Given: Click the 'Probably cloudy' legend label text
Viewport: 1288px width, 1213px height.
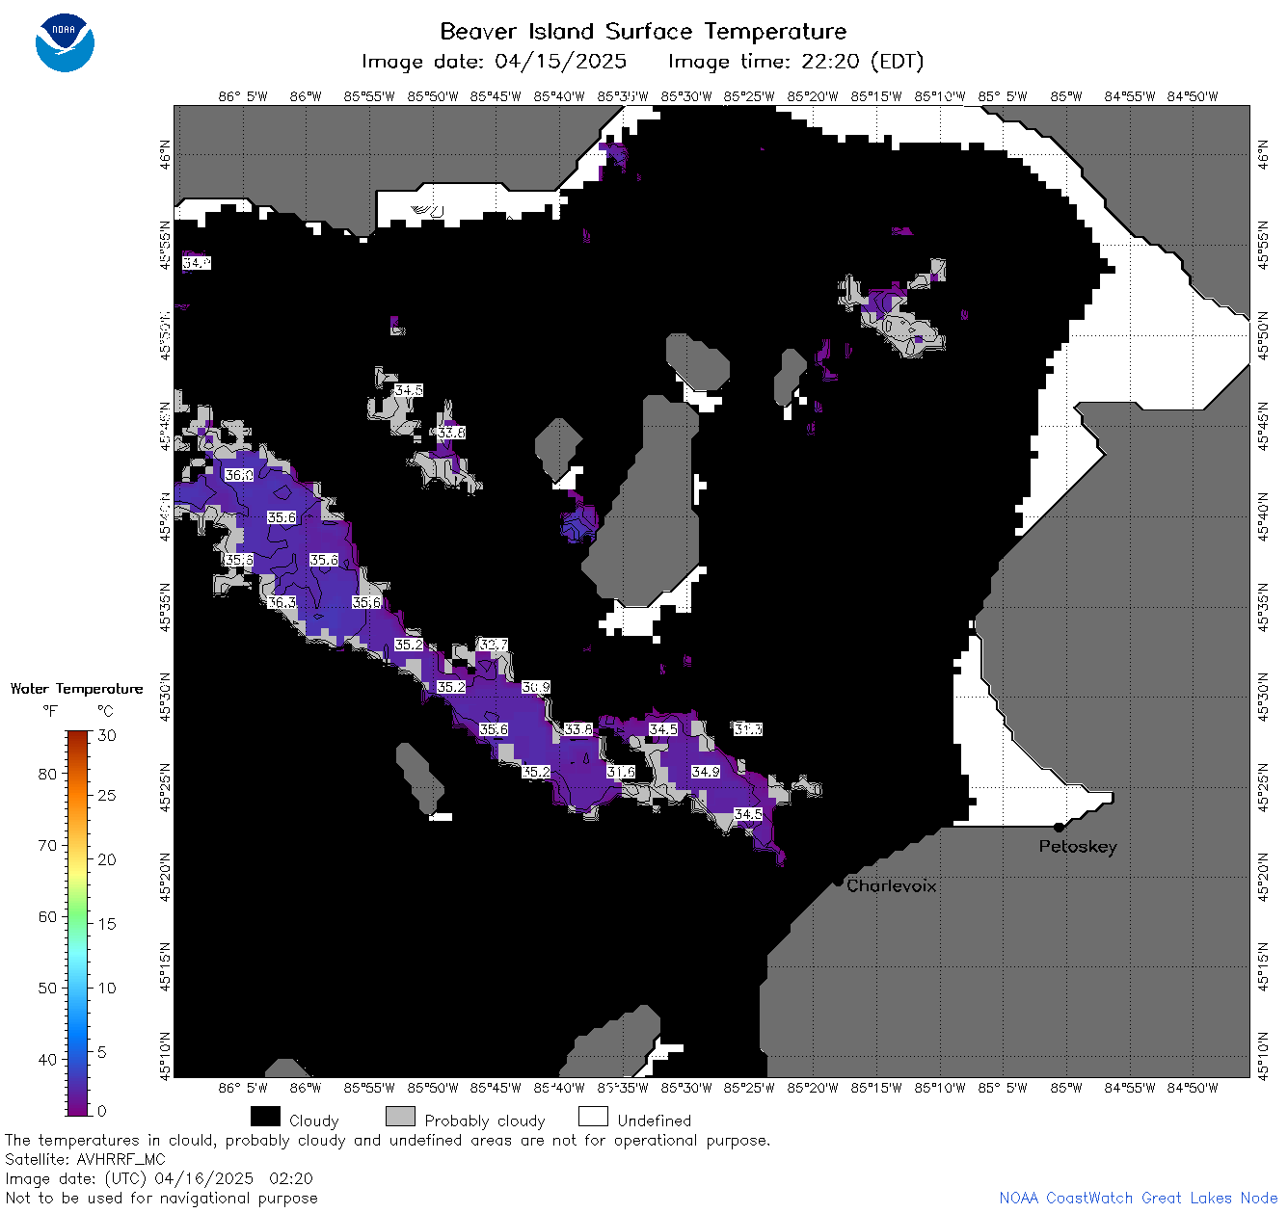Looking at the screenshot, I should [485, 1121].
